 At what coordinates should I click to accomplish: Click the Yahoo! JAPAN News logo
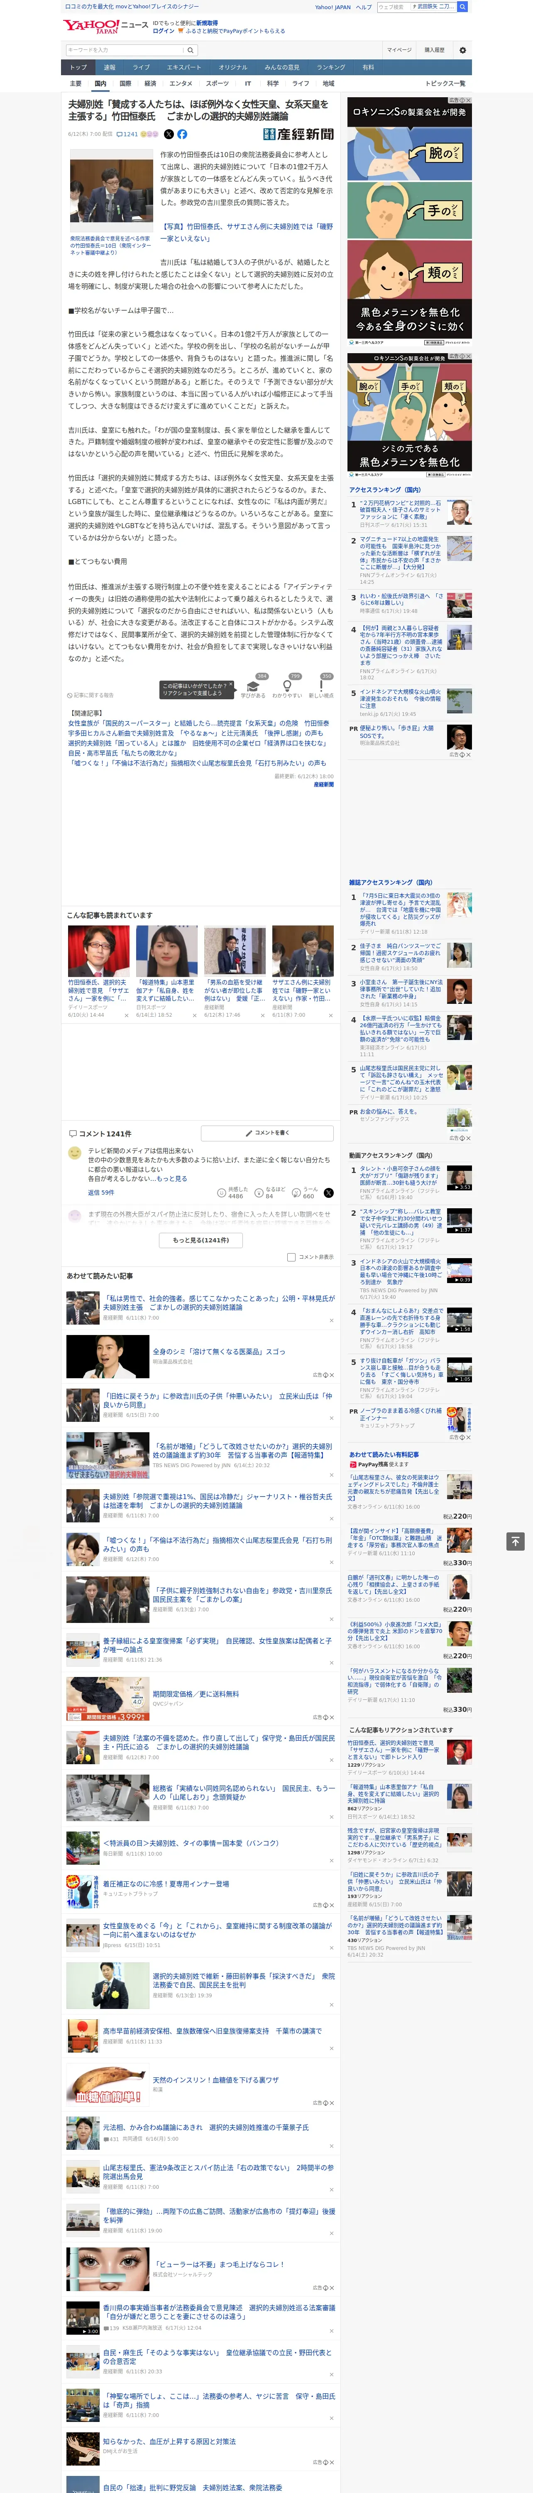pyautogui.click(x=105, y=26)
